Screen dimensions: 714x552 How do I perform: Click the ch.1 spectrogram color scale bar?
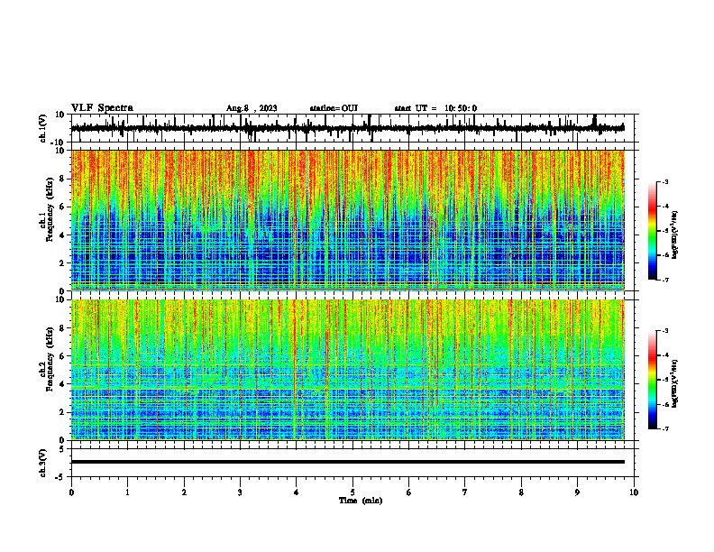point(653,231)
